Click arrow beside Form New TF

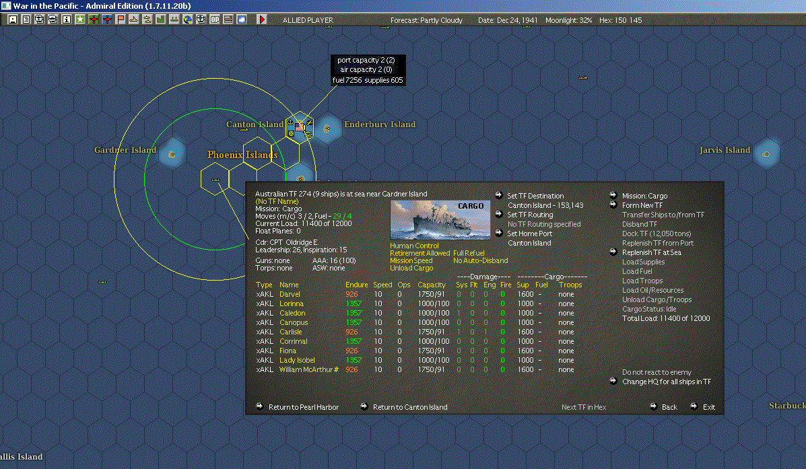pos(613,205)
